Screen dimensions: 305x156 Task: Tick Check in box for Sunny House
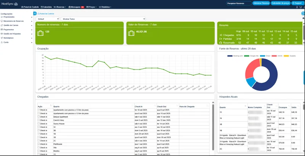(x=39, y=124)
